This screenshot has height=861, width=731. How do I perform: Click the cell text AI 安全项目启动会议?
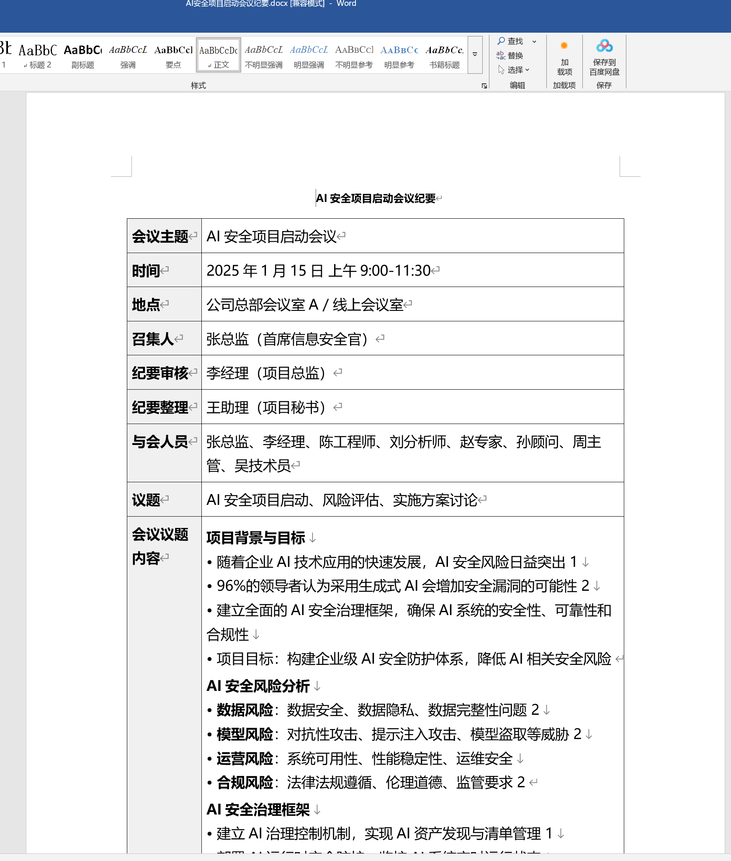coord(271,236)
